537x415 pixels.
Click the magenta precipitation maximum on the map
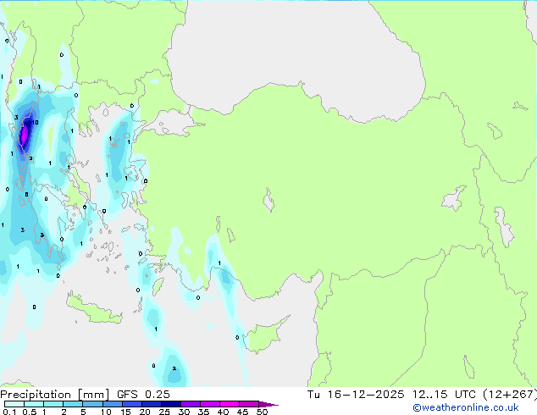pyautogui.click(x=25, y=136)
